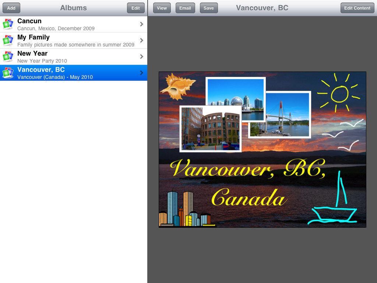377x283 pixels.
Task: Add a new album
Action: pos(11,8)
